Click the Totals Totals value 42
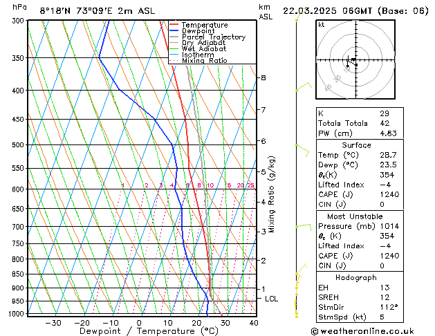The height and width of the screenshot is (336, 435). point(385,123)
